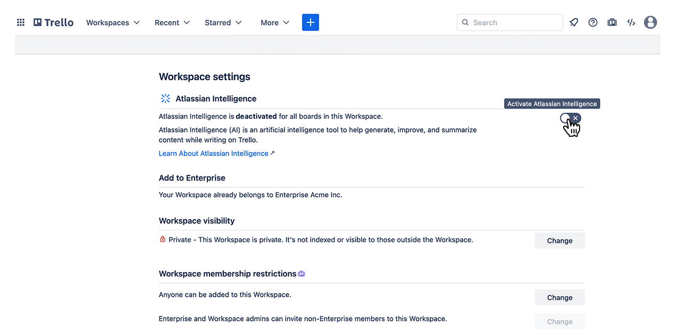
Task: Toggle Atlassian Intelligence activation switch
Action: (x=571, y=118)
